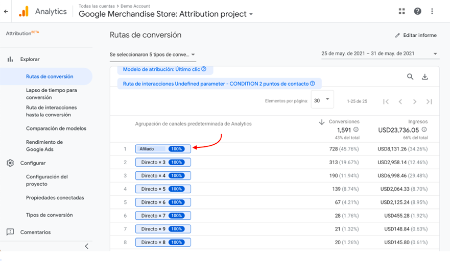Open Rendimiento de Google Ads
Screen dimensions: 450x261
pos(44,146)
